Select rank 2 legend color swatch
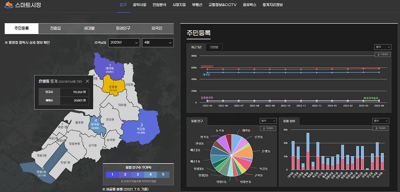The height and width of the screenshot is (192, 400). tap(125, 175)
